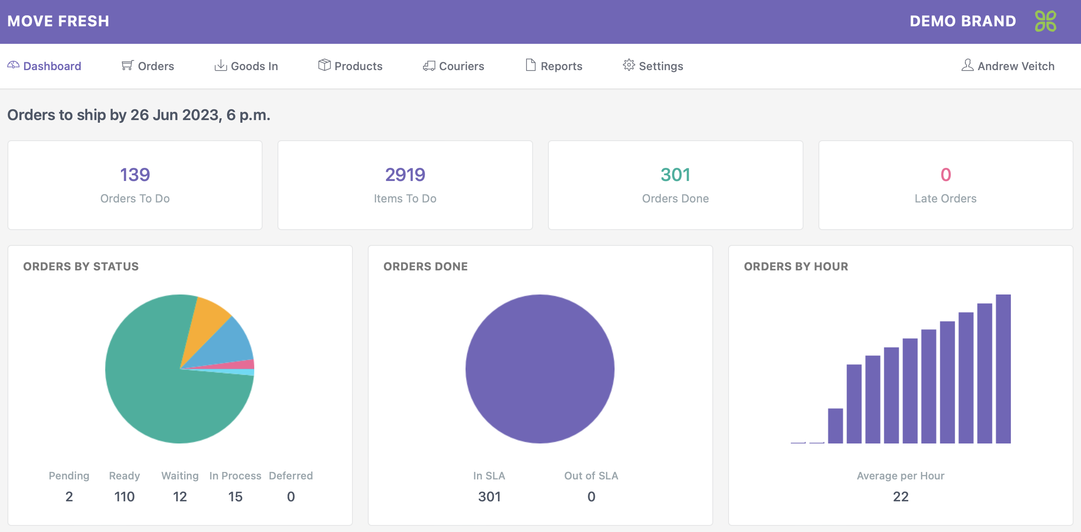Screen dimensions: 1081x532
Task: Click the purple Orders Done pie chart
Action: click(x=540, y=369)
